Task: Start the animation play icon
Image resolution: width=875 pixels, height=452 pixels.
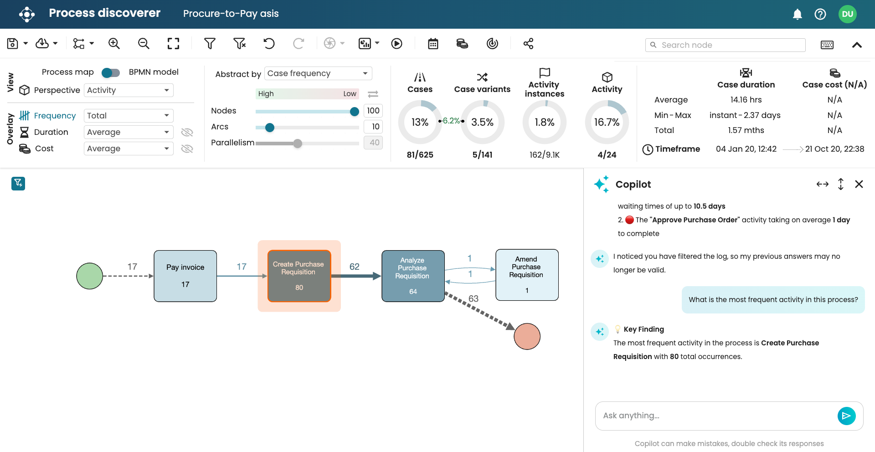Action: [396, 44]
